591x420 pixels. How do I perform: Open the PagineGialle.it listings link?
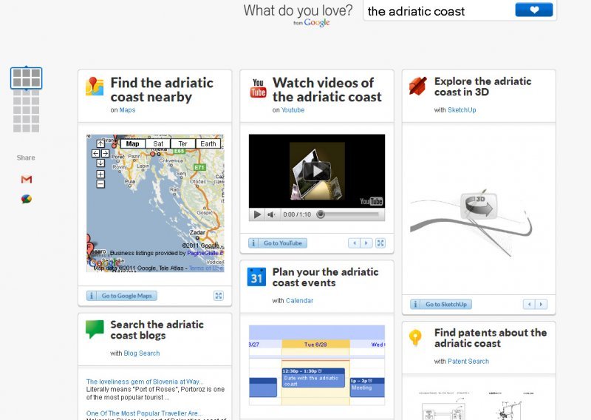tap(205, 253)
